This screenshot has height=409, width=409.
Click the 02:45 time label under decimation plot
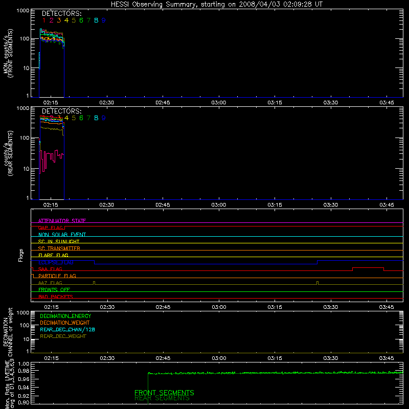[x=163, y=358]
